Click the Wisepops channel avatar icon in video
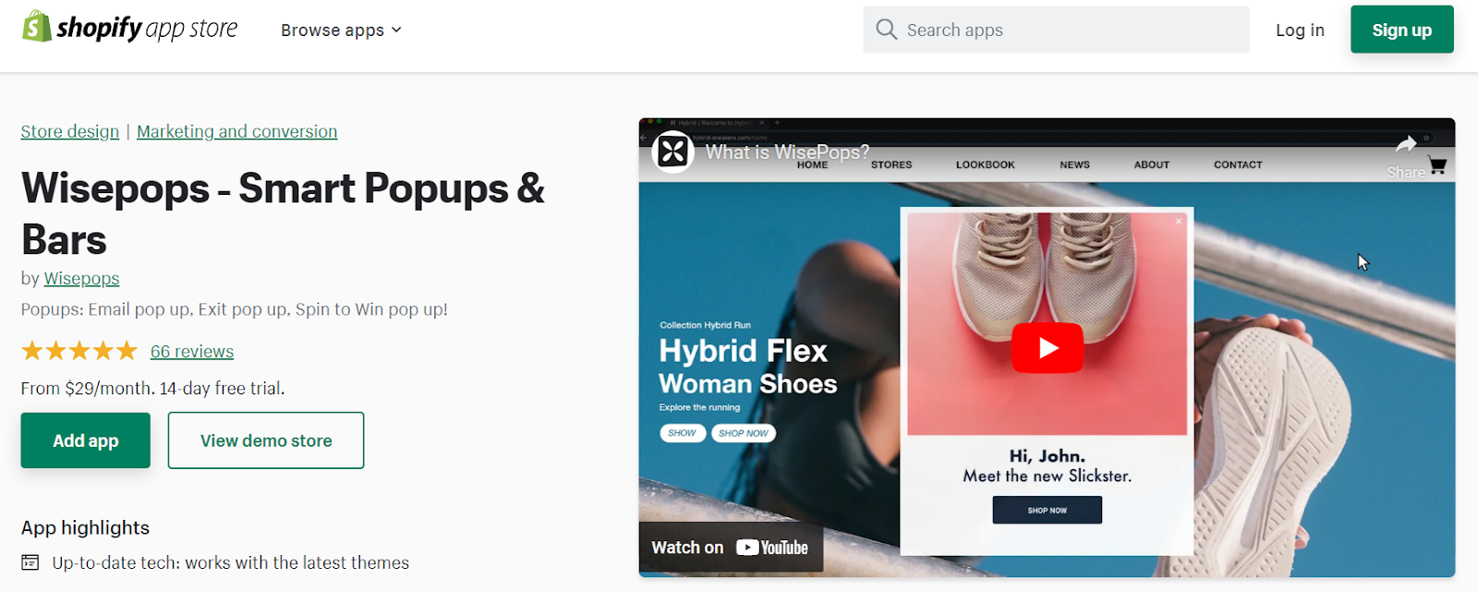The height and width of the screenshot is (592, 1478). click(672, 151)
